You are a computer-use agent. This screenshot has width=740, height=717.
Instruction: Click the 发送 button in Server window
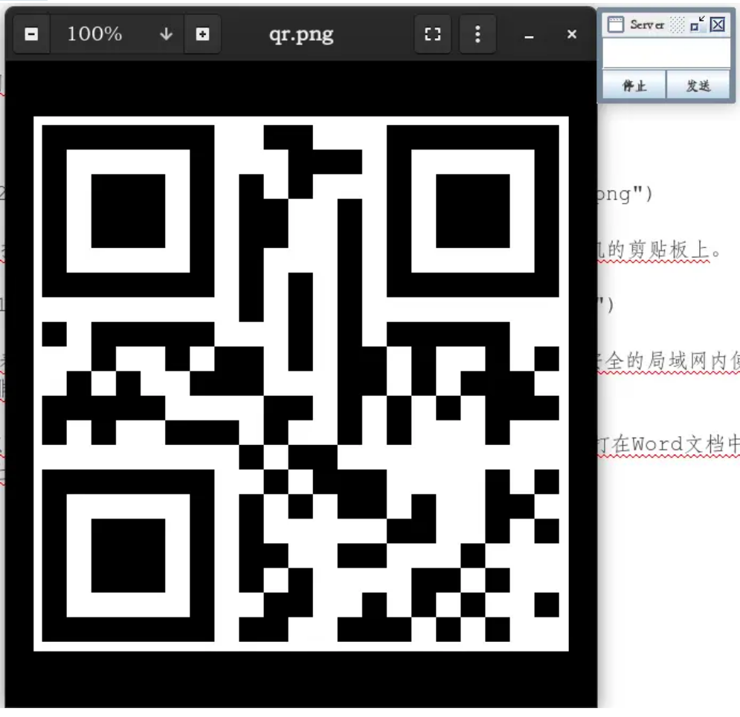click(x=698, y=85)
